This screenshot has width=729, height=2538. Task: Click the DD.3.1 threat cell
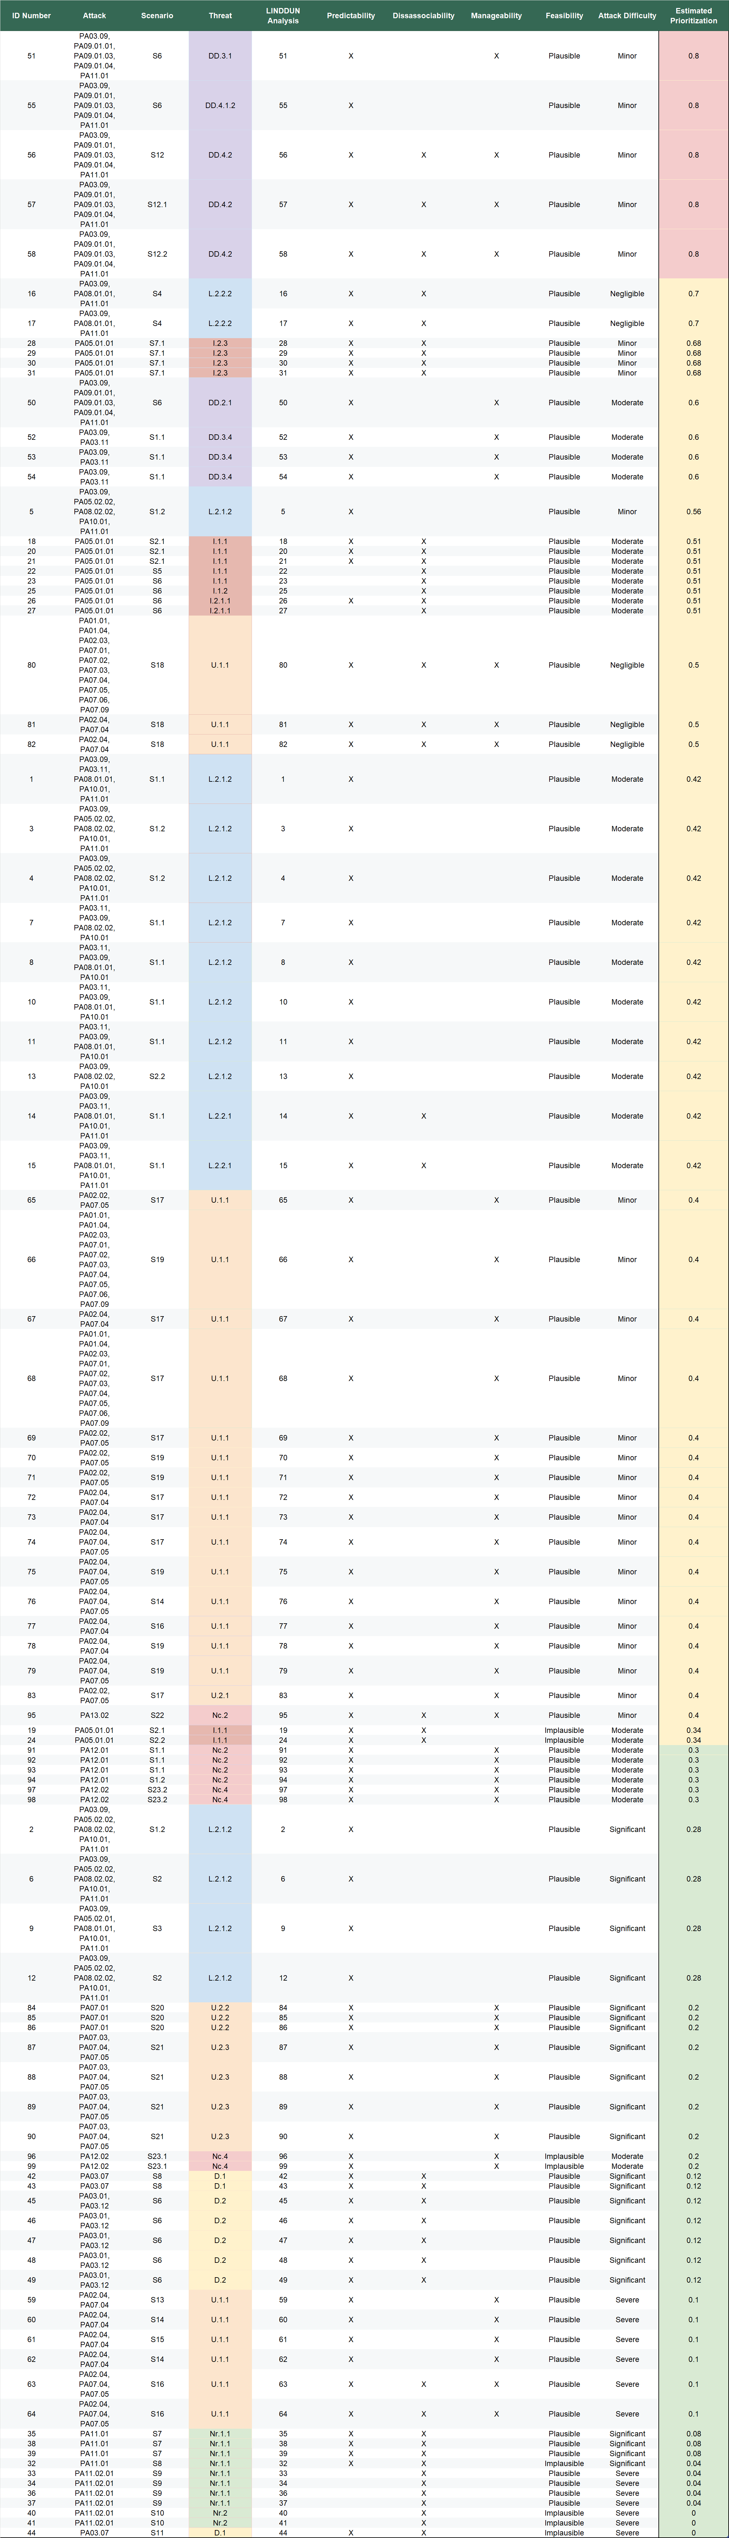point(220,56)
